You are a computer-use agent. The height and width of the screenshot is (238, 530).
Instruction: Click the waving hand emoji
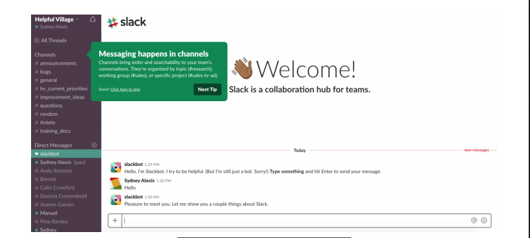242,69
